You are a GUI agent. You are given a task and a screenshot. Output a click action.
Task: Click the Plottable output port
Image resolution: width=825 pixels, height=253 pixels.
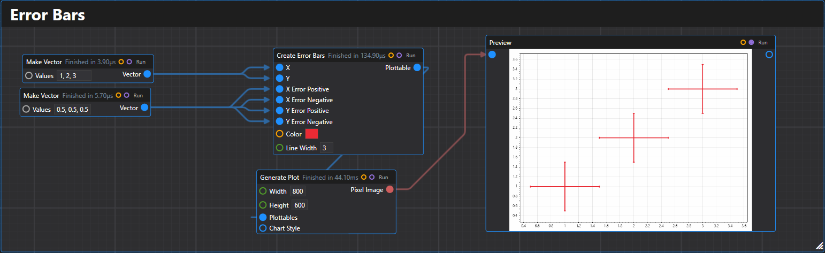pos(417,67)
